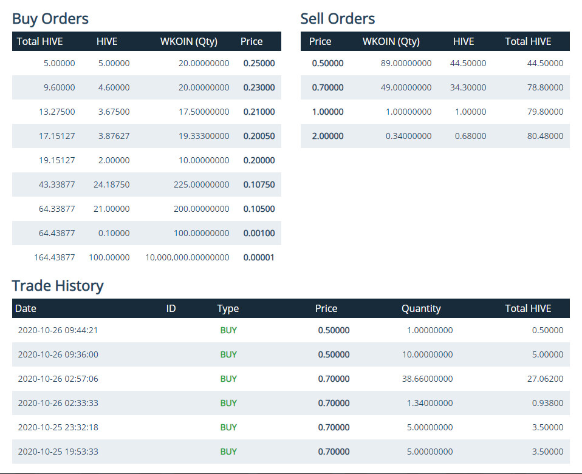The width and height of the screenshot is (582, 474).
Task: Select the 225.00000000 WKOIN quantity
Action: (x=201, y=185)
